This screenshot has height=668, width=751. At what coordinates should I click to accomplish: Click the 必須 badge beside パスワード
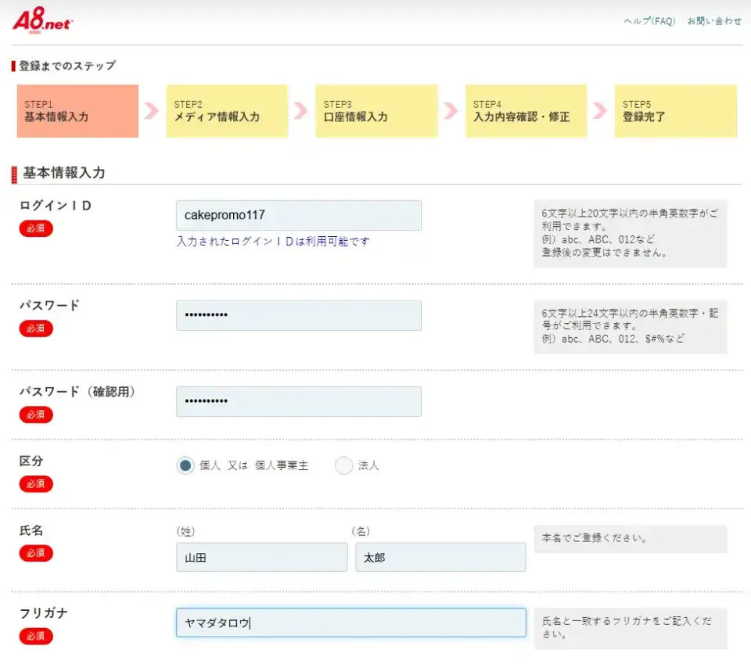point(35,329)
